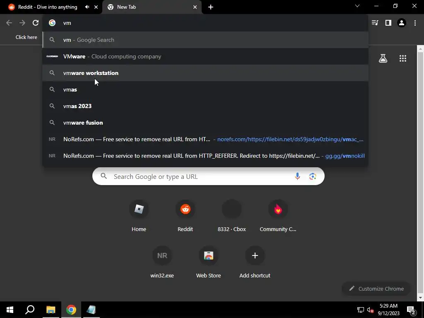Click the Add shortcut plus tile
The height and width of the screenshot is (318, 424).
(255, 262)
